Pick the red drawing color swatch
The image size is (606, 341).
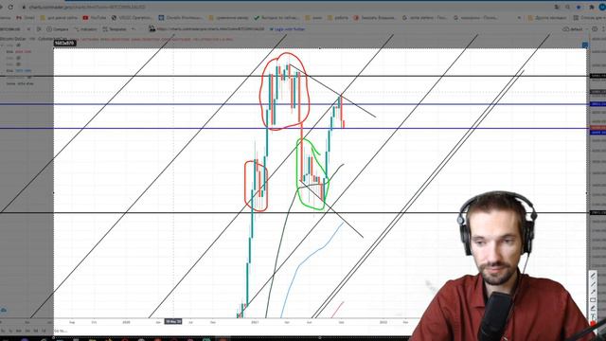point(593,323)
